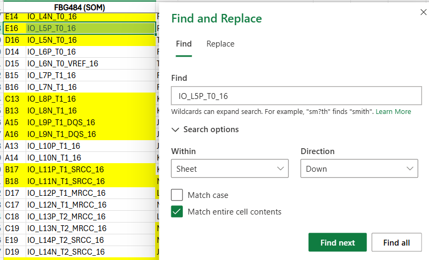Select cell IO_L7P_T1_16
Viewport: 429px width, 260px height.
(90, 75)
